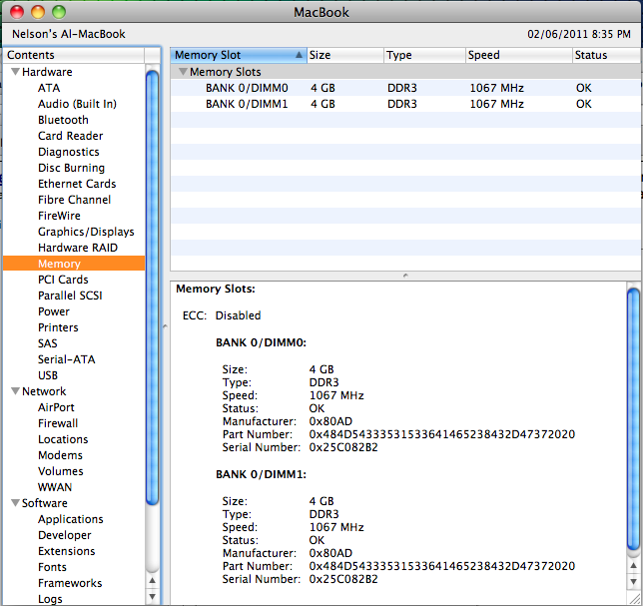This screenshot has height=606, width=643.
Task: Select Hardware RAID entry
Action: pos(78,248)
